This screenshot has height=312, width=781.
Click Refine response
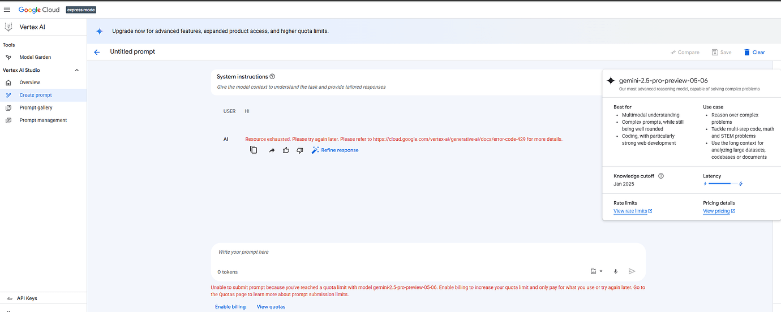[x=335, y=150]
